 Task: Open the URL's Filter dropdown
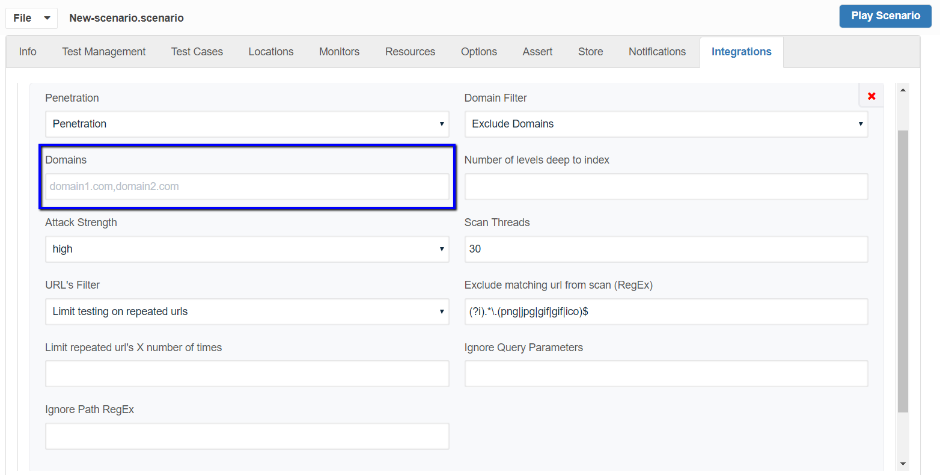tap(247, 311)
